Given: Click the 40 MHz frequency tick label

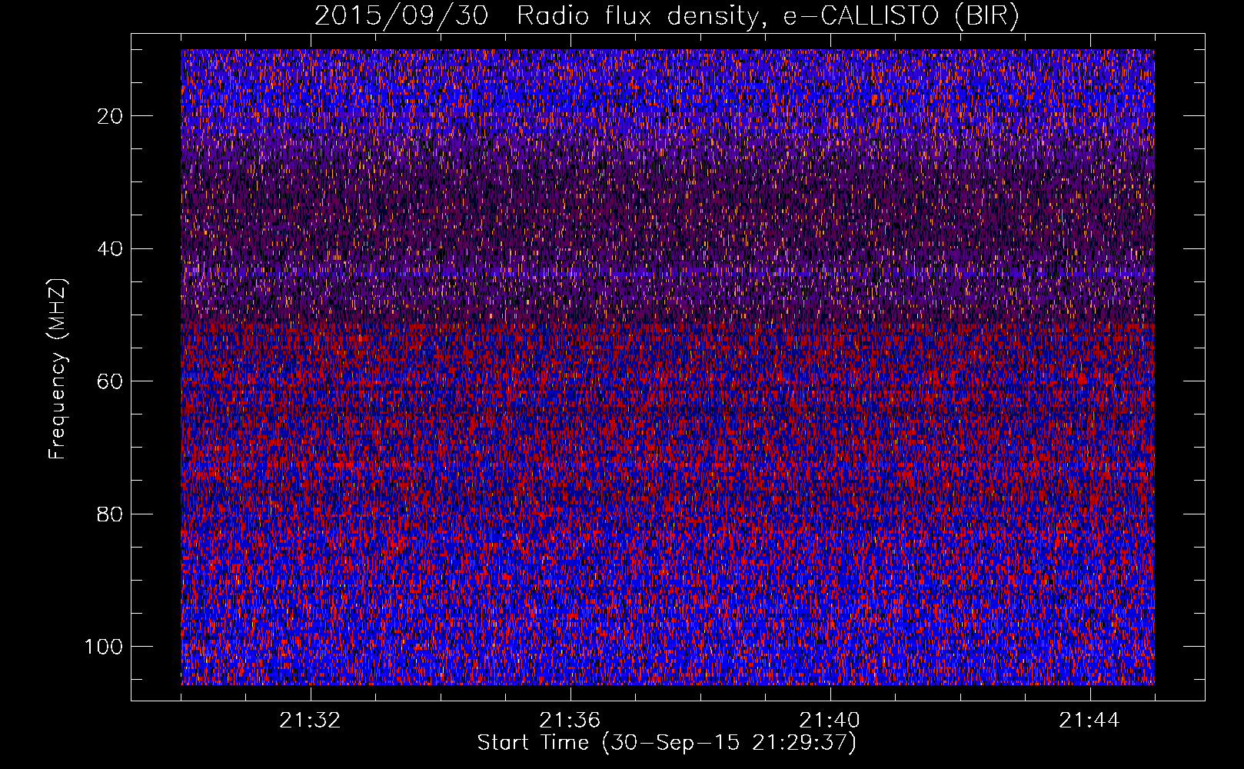Looking at the screenshot, I should [x=110, y=248].
